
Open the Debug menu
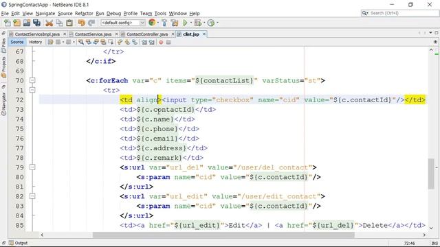pos(113,14)
